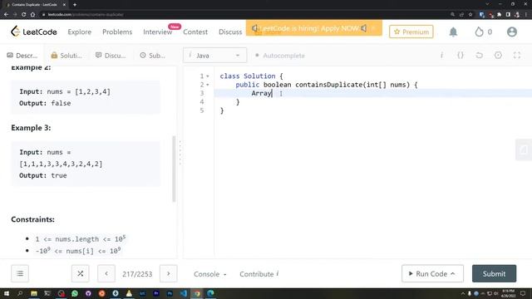View the streak flame counter

[x=484, y=32]
